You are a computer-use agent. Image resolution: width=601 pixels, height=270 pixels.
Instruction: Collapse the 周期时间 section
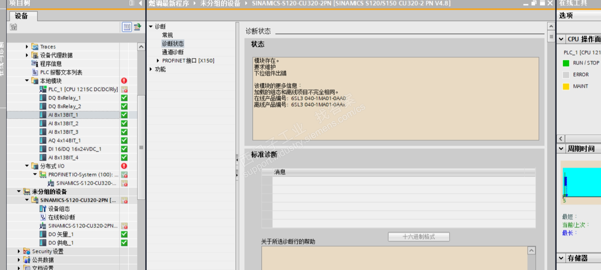point(562,149)
